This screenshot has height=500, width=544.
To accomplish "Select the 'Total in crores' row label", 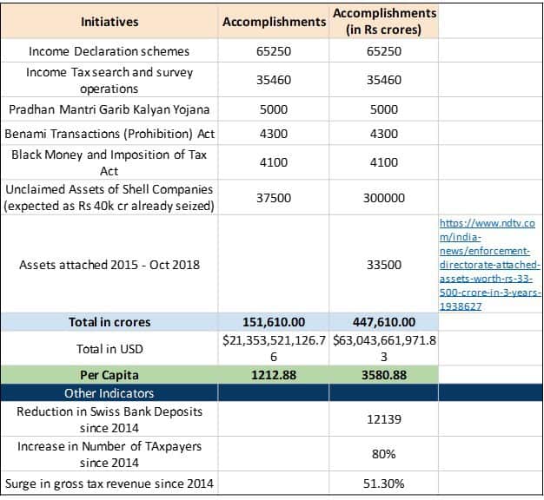I will tap(109, 322).
